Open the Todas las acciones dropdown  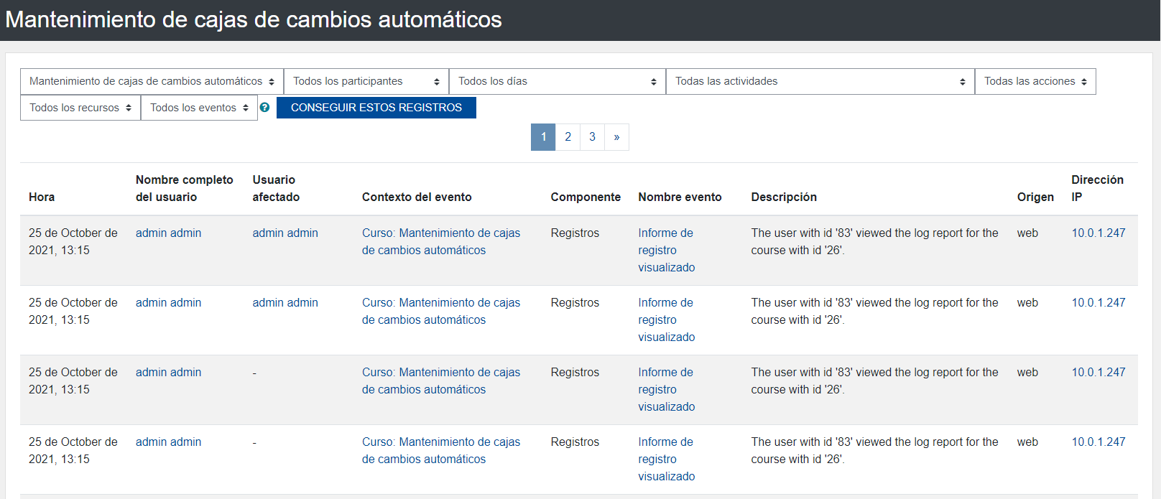coord(1035,82)
